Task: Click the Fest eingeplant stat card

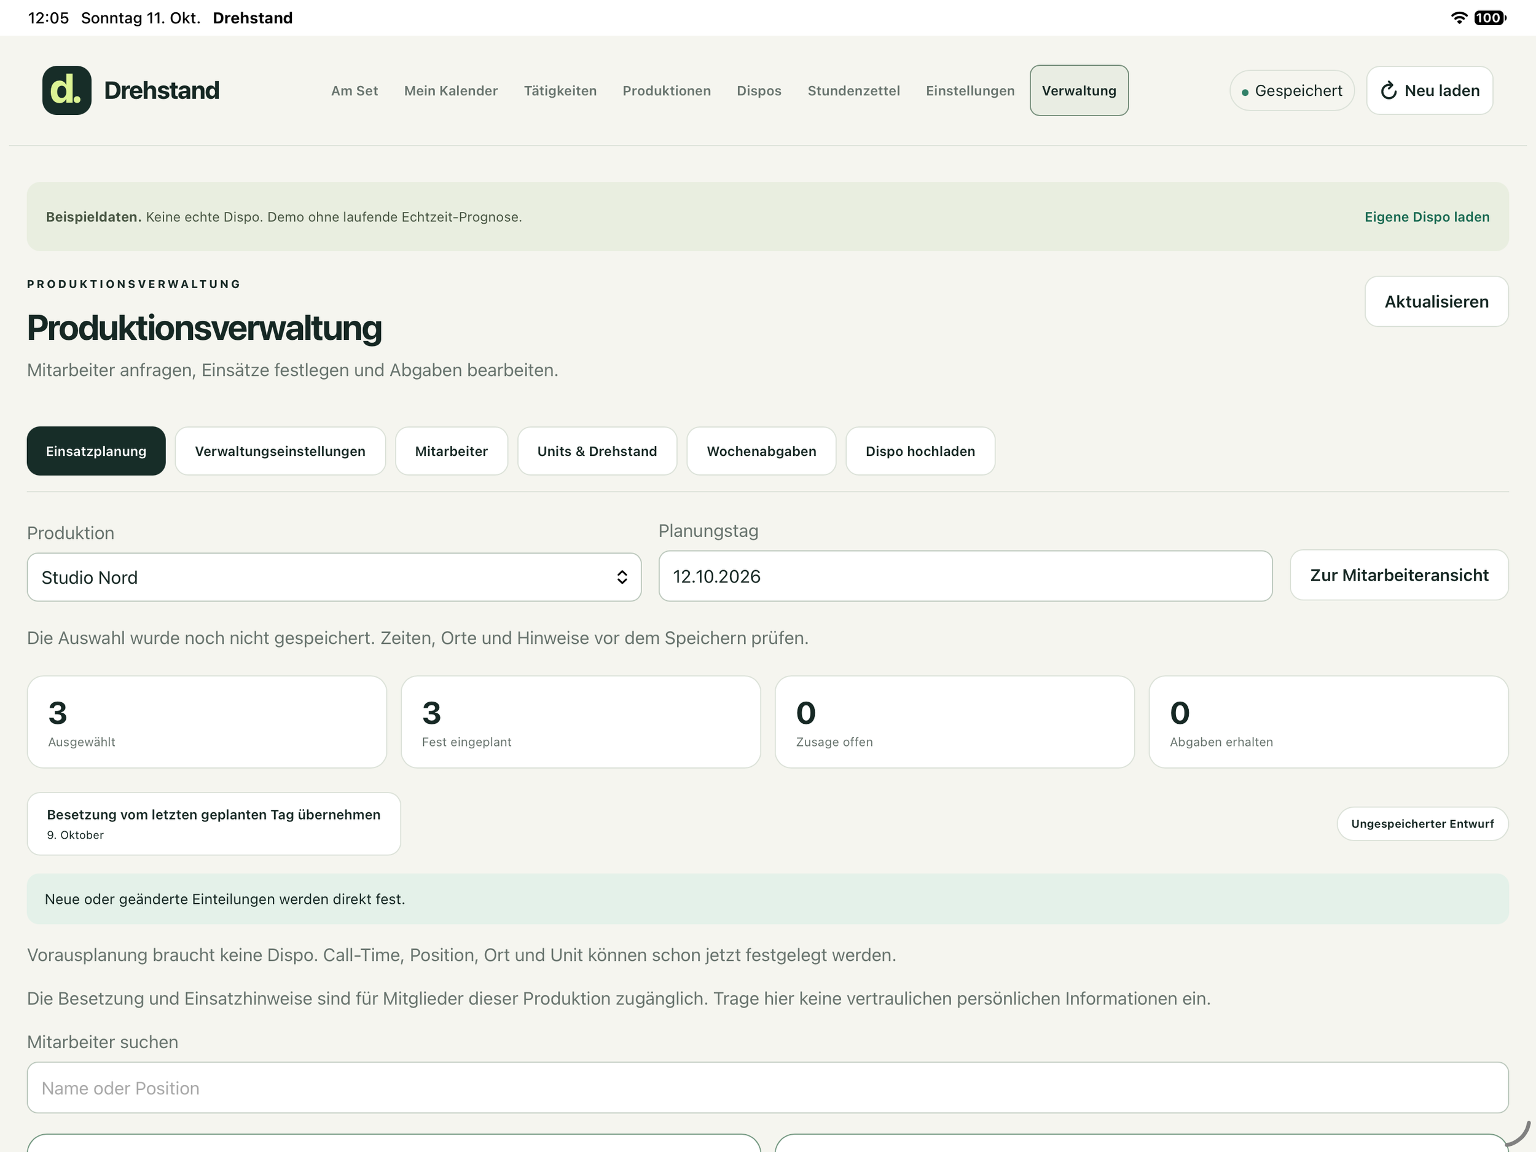Action: pos(581,722)
